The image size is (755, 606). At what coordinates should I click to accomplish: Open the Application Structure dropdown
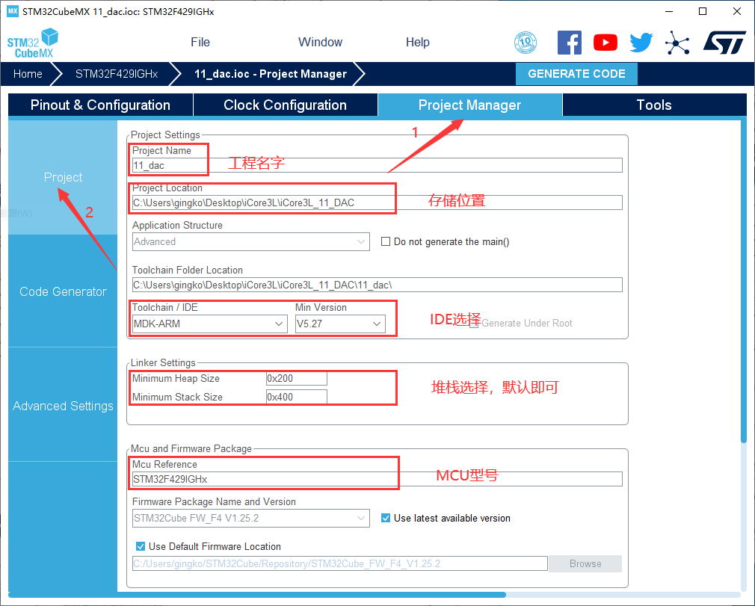point(250,241)
